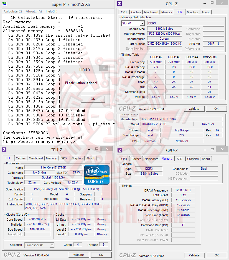
Task: Click OK in the SPD window
Action: coord(217,109)
